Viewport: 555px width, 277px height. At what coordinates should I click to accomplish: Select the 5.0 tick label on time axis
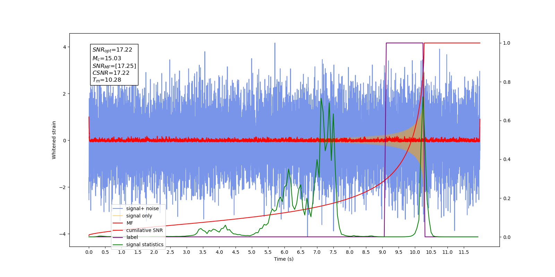tap(252, 252)
